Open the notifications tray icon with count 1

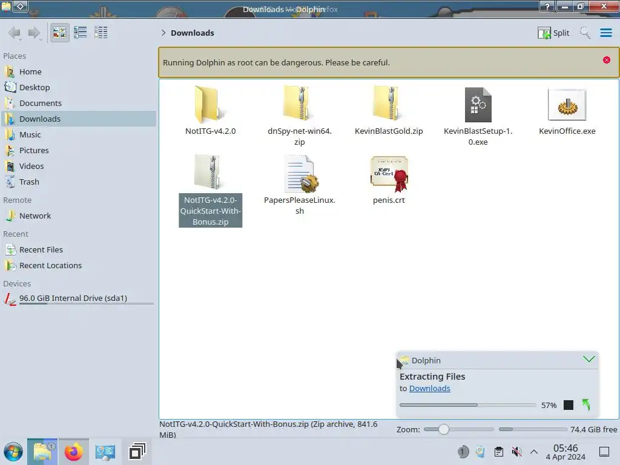pos(463,452)
